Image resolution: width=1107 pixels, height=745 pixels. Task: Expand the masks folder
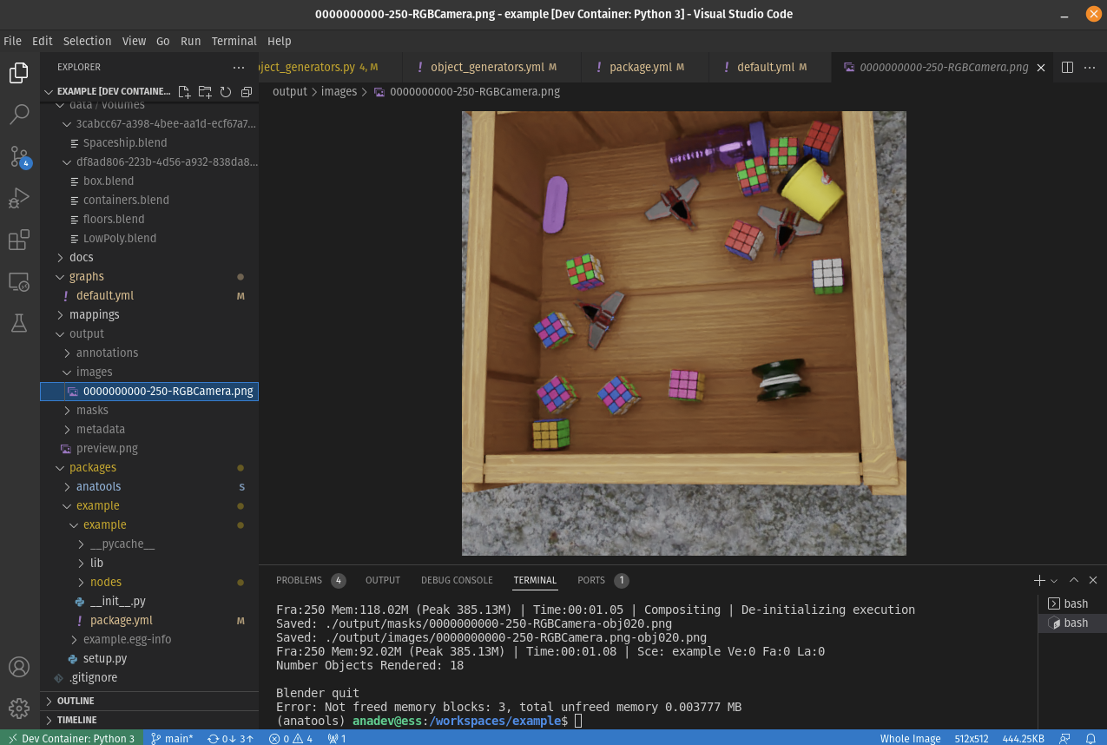[92, 410]
